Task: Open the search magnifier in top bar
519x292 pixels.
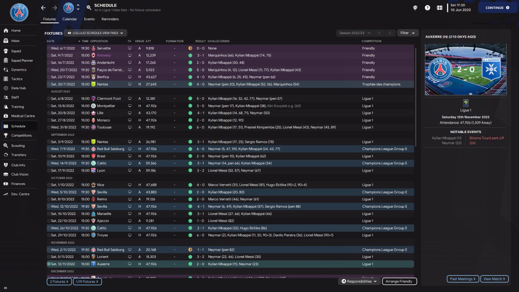Action: (89, 8)
